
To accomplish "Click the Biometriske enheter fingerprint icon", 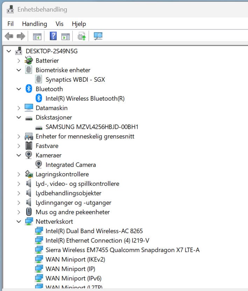I will [x=29, y=70].
